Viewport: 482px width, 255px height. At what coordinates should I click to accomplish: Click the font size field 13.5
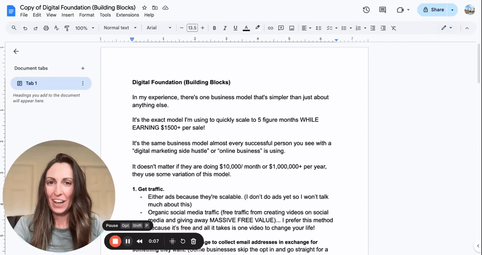tap(192, 28)
